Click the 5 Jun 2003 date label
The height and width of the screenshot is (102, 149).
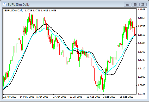tap(42, 97)
